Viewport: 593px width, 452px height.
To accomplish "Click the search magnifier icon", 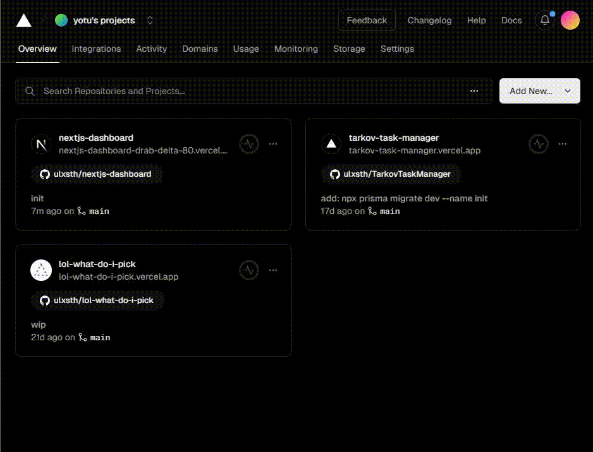I will (30, 91).
